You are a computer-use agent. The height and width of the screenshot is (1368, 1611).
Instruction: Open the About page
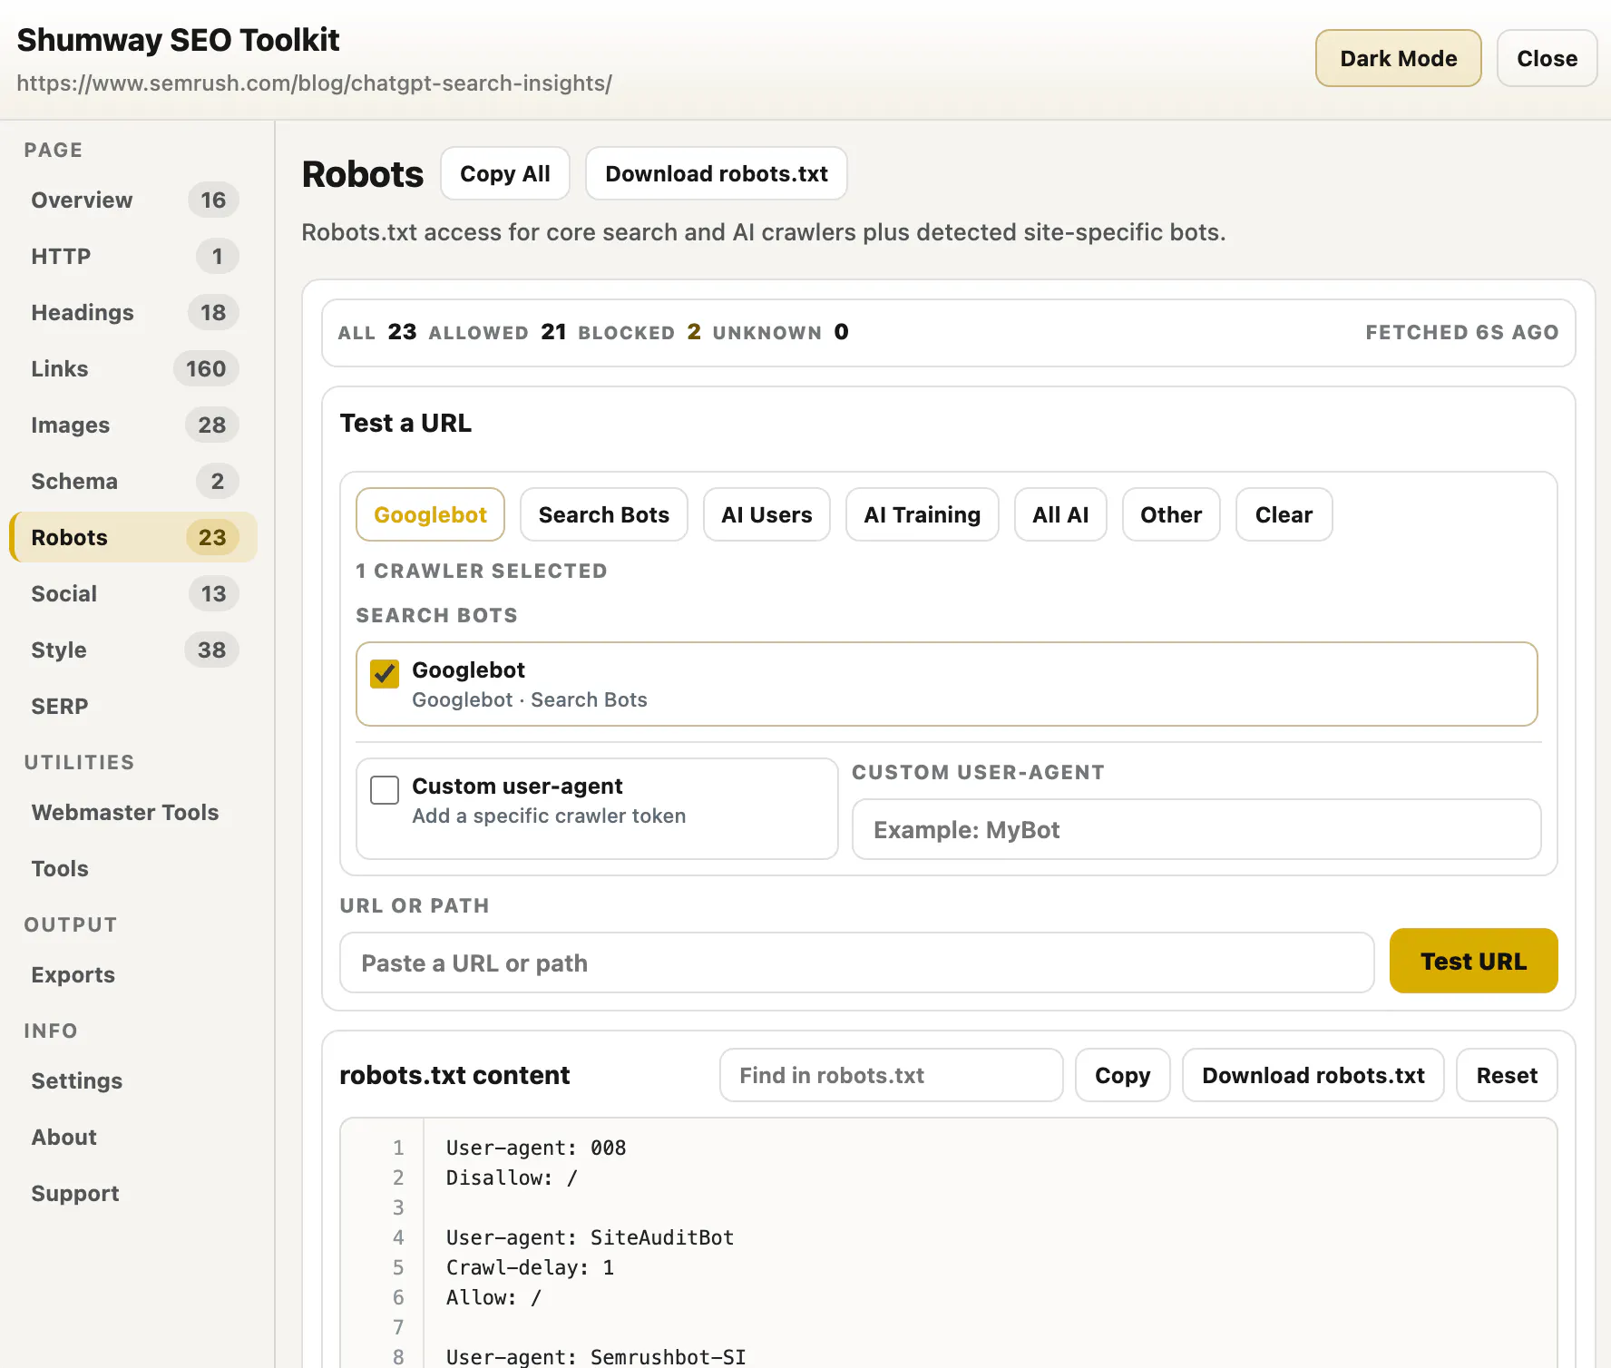133,1137
